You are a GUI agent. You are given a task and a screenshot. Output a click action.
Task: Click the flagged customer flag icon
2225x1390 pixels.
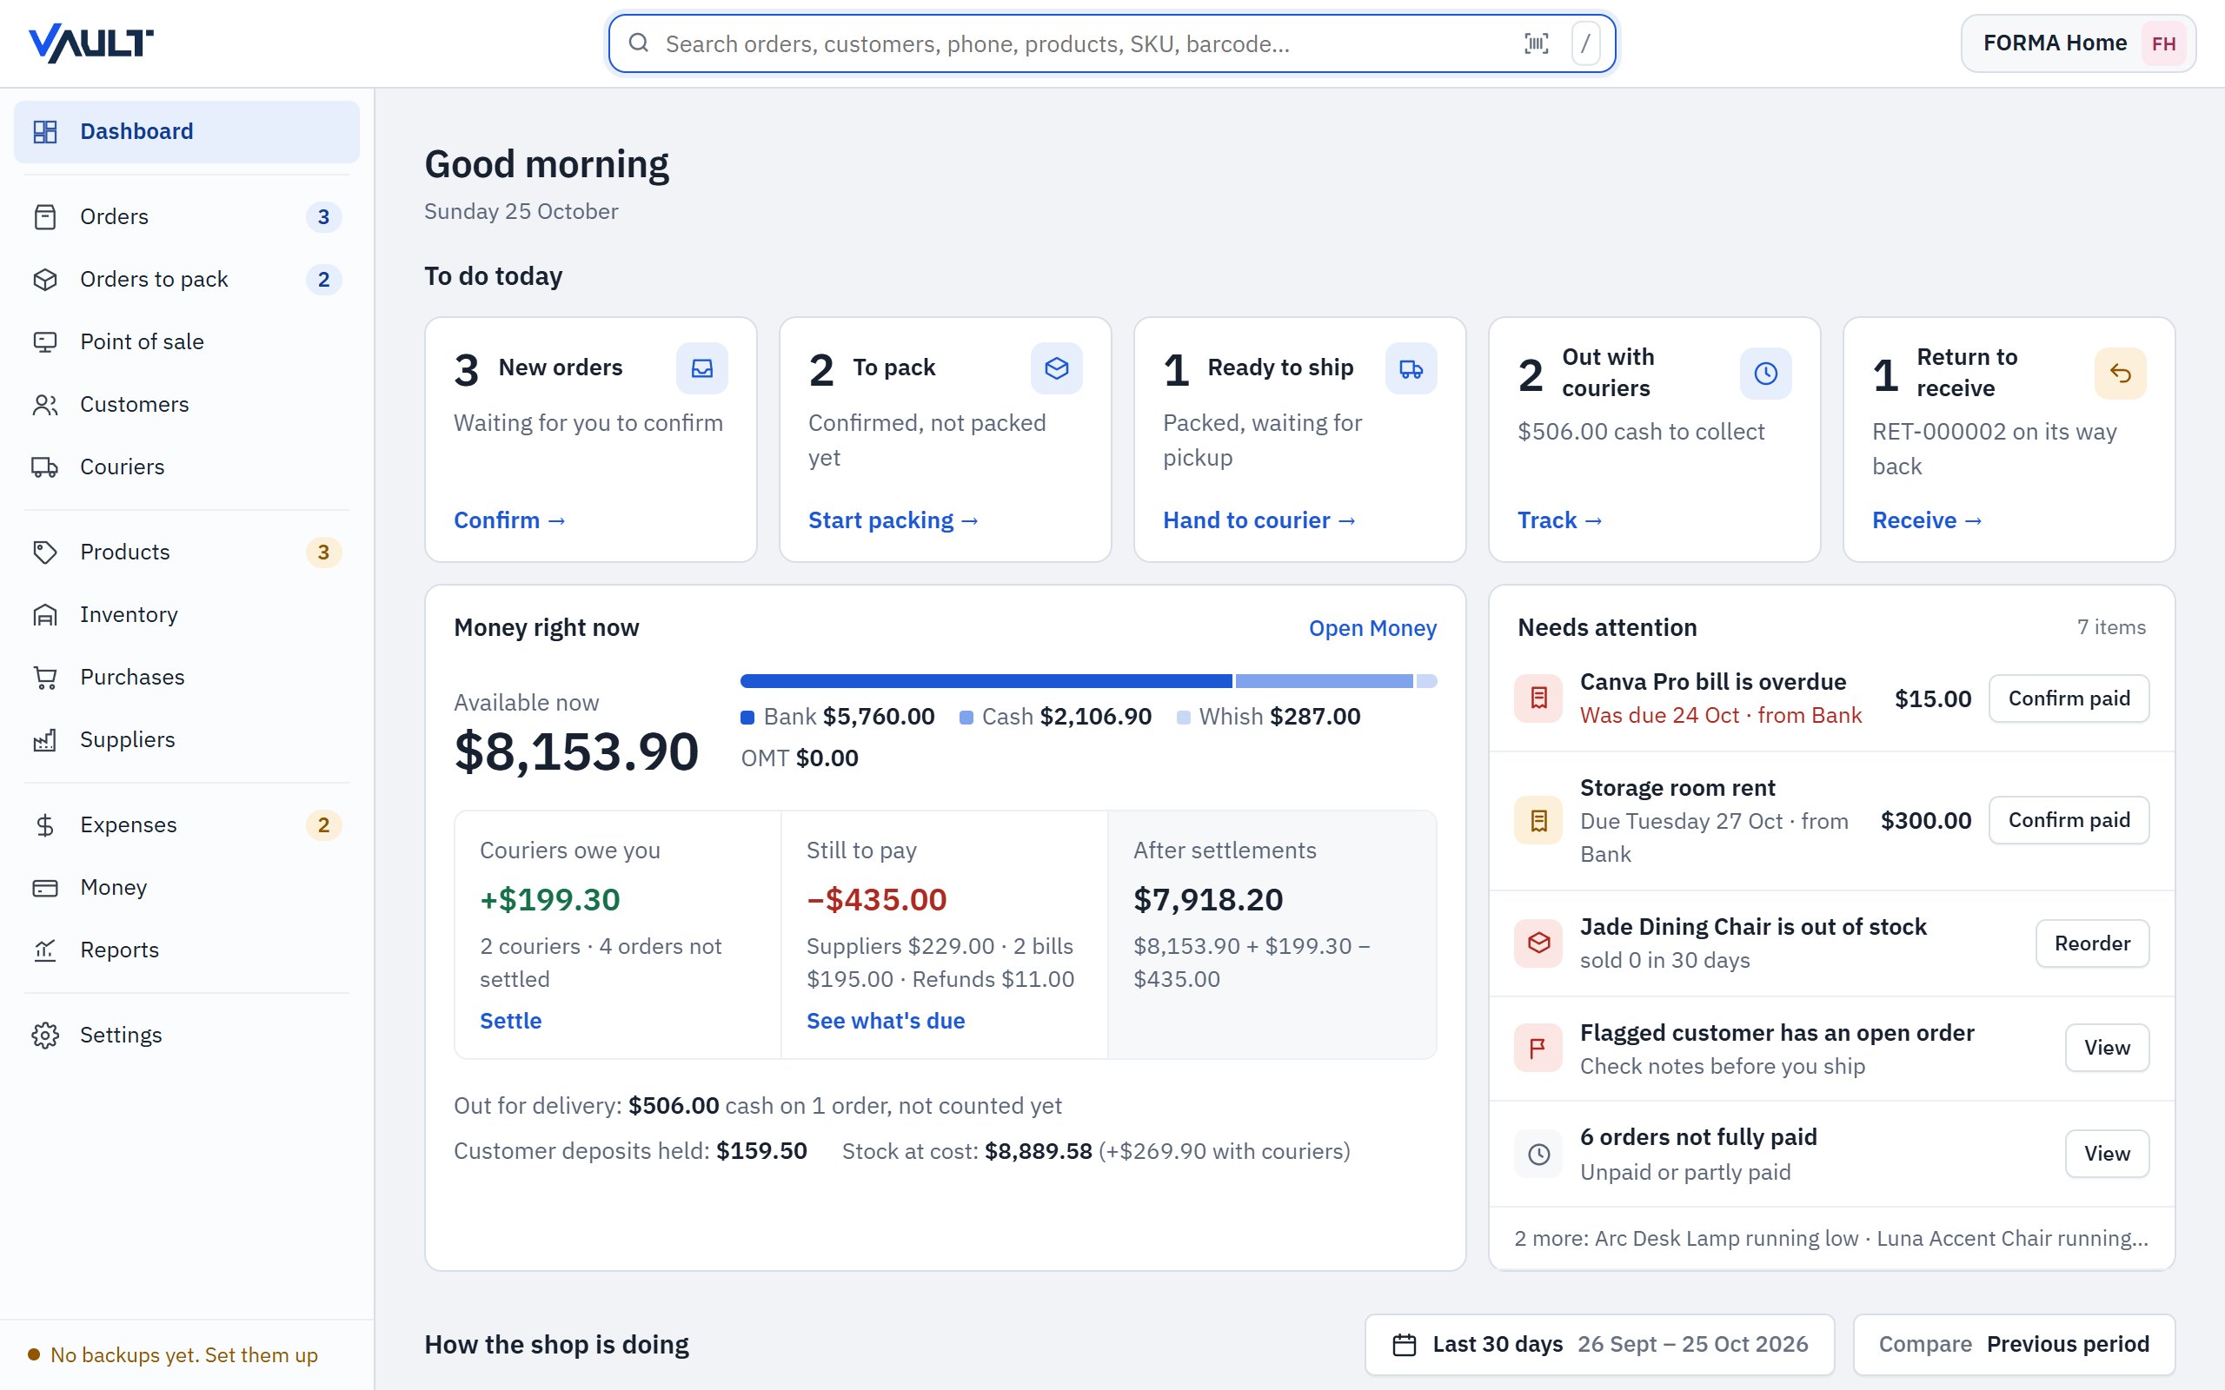coord(1538,1048)
